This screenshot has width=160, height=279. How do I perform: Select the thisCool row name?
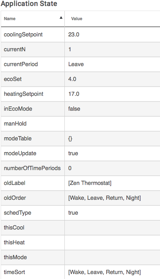(14, 228)
